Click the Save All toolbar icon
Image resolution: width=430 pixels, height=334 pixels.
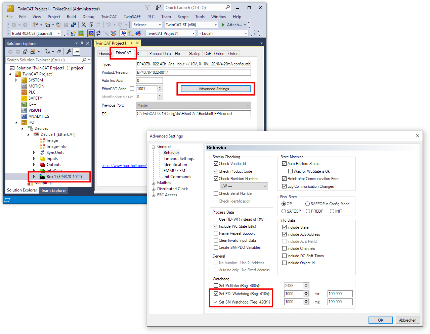(x=73, y=25)
